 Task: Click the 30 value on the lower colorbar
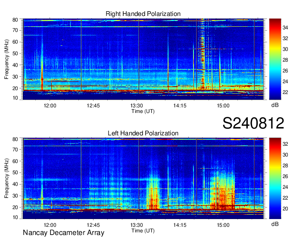[x=285, y=155]
